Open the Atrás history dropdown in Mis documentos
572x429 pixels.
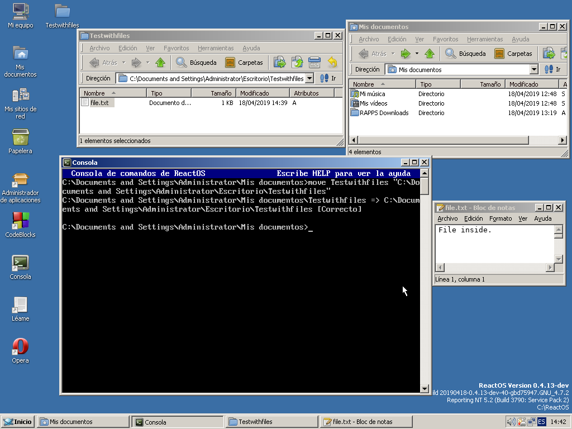(393, 54)
